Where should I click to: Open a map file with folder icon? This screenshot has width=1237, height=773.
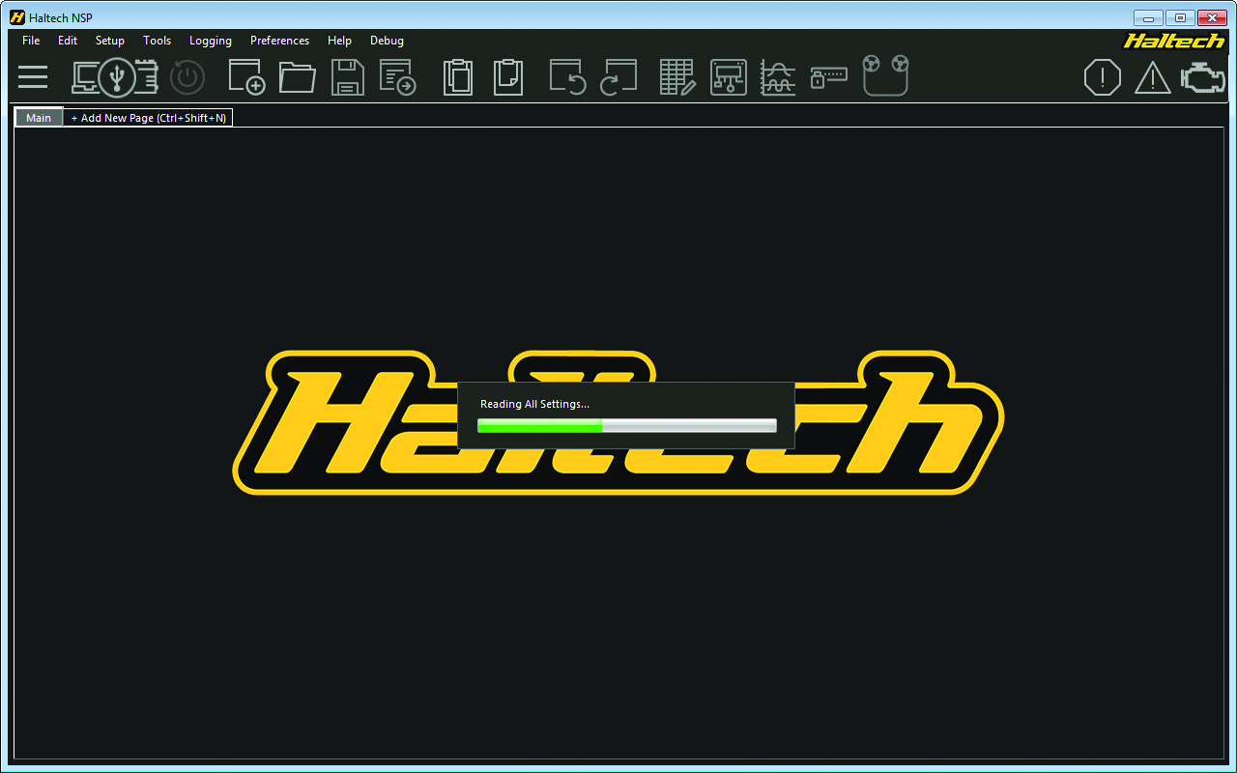coord(298,77)
